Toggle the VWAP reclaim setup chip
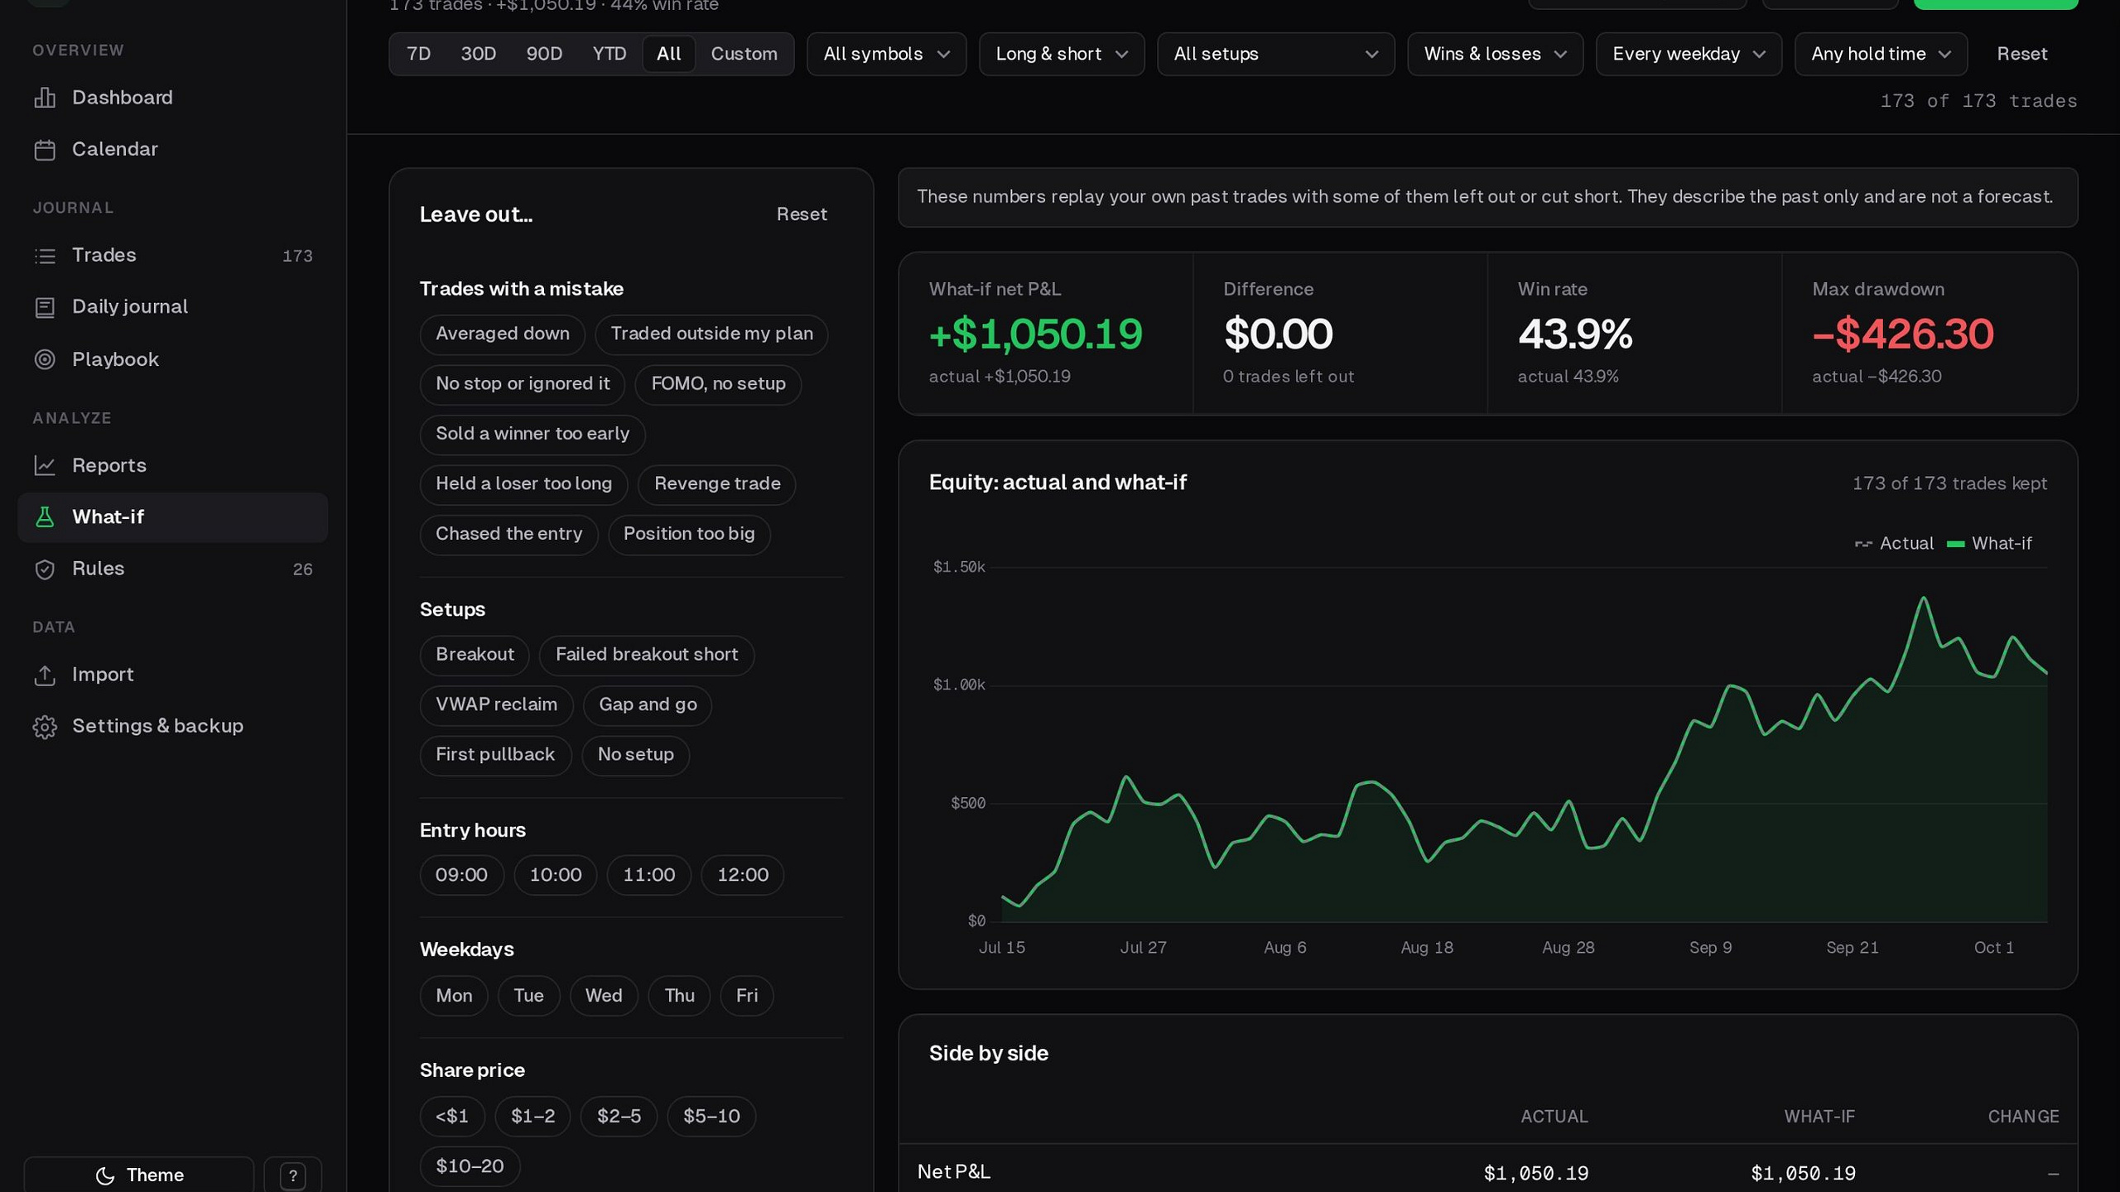The image size is (2120, 1192). [x=496, y=705]
